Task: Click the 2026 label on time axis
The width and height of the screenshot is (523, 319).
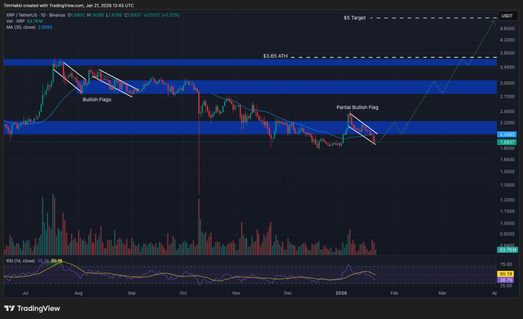Action: coord(342,293)
